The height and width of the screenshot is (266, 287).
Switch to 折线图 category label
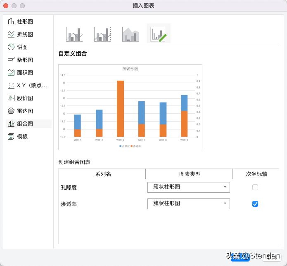click(x=25, y=34)
